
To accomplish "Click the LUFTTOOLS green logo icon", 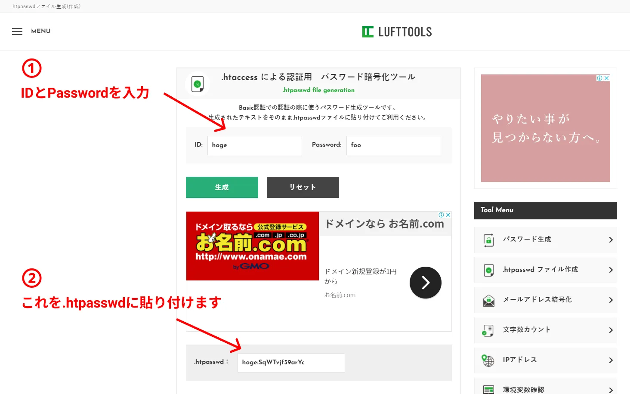I will point(368,32).
